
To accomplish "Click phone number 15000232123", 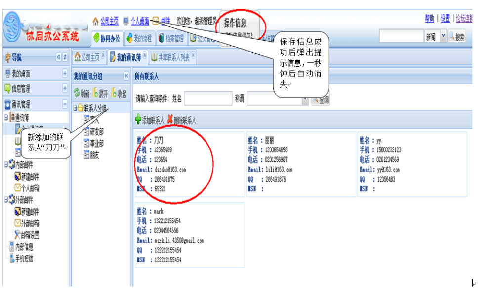I will tap(389, 150).
